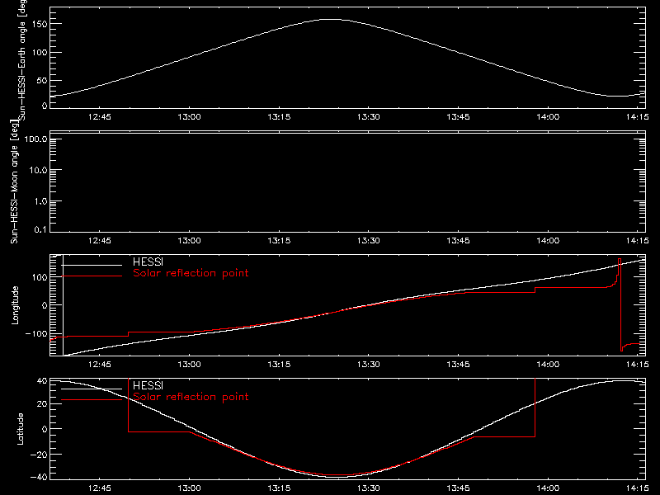Click white HESSI legend line in Longitude plot
This screenshot has width=660, height=495.
92,265
